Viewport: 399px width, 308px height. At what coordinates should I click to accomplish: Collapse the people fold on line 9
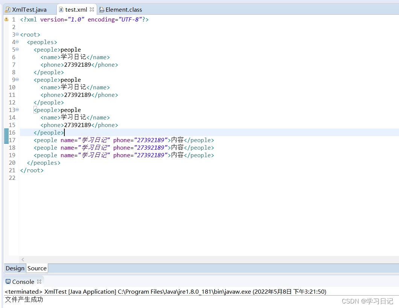pyautogui.click(x=17, y=80)
